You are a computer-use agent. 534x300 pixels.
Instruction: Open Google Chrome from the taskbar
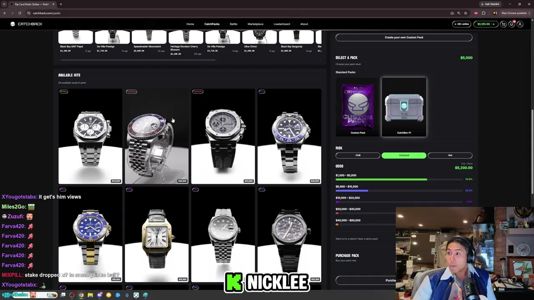click(81, 295)
